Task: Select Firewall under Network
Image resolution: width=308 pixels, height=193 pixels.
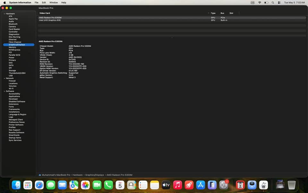Action: point(12,81)
